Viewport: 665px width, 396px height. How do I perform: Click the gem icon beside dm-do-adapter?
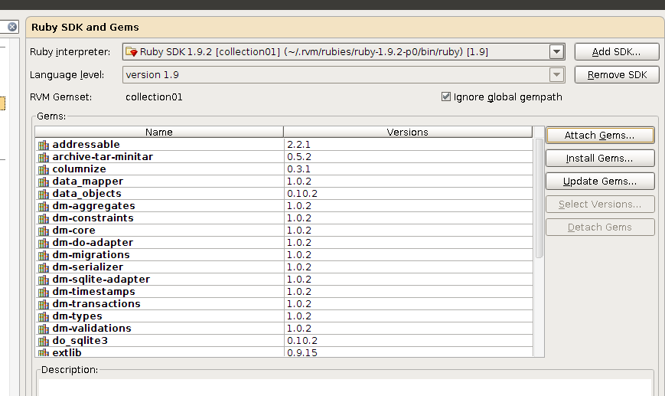coord(44,244)
